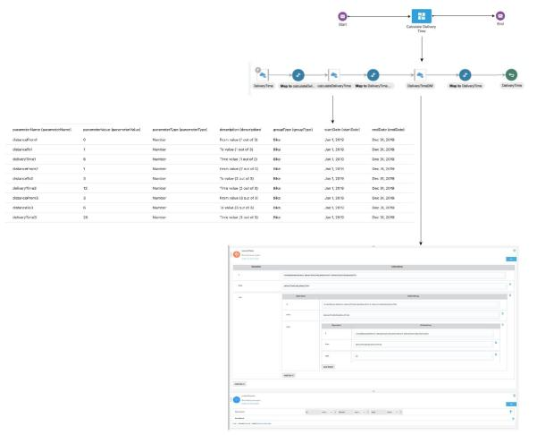
Task: Select the calculateDeliveryTime invoke icon
Action: 332,75
